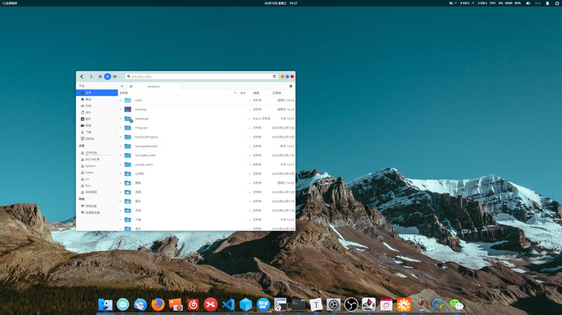562x315 pixels.
Task: Switch to grid icon view mode
Action: pyautogui.click(x=101, y=76)
